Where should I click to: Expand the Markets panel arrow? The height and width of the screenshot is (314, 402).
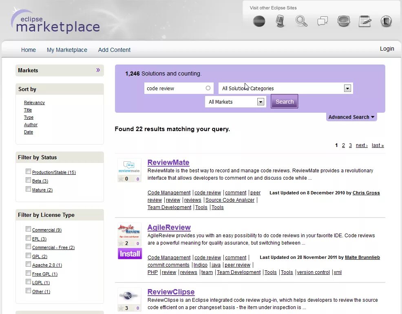(98, 70)
